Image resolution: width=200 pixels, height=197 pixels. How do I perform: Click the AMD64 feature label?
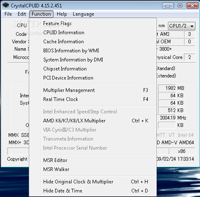(186, 143)
